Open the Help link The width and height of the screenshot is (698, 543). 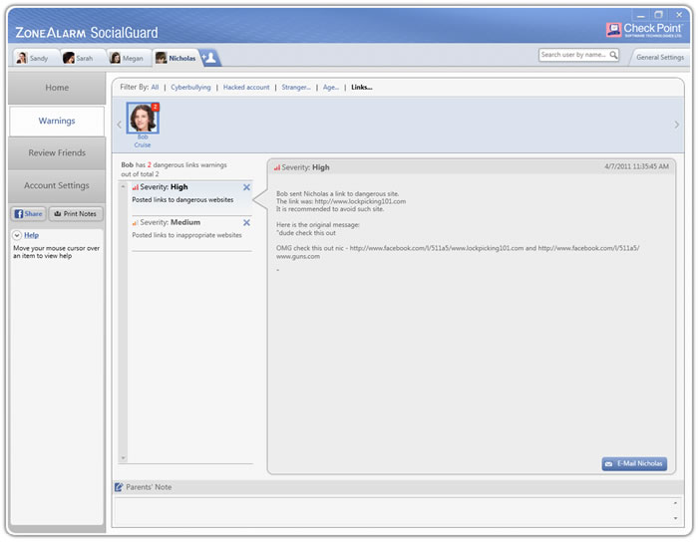31,235
